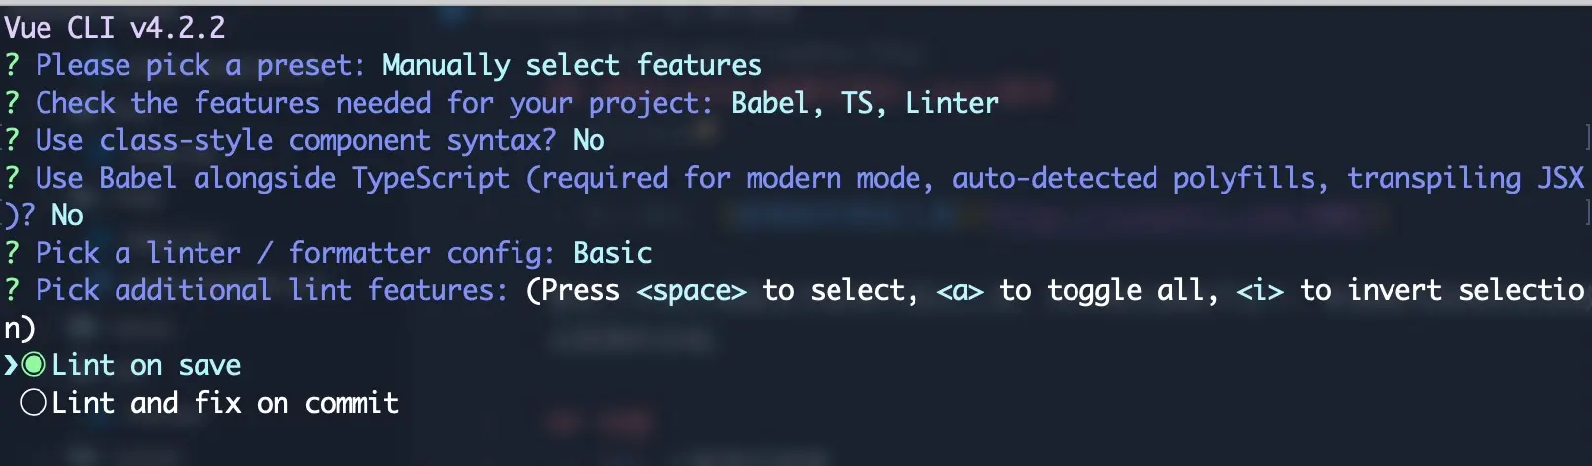The height and width of the screenshot is (466, 1592).
Task: Click the Basic linter config answer
Action: click(x=612, y=253)
